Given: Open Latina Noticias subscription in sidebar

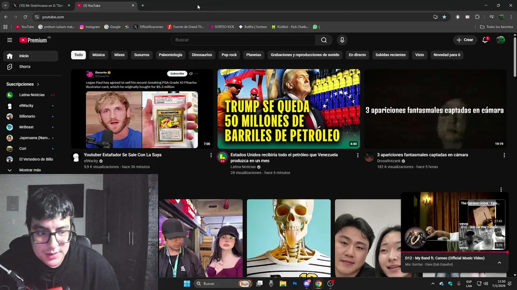Looking at the screenshot, I should (31, 95).
